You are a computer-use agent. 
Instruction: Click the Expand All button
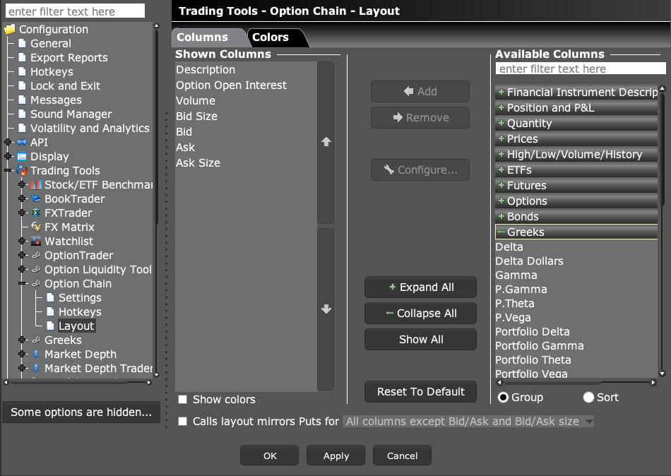[x=421, y=287]
